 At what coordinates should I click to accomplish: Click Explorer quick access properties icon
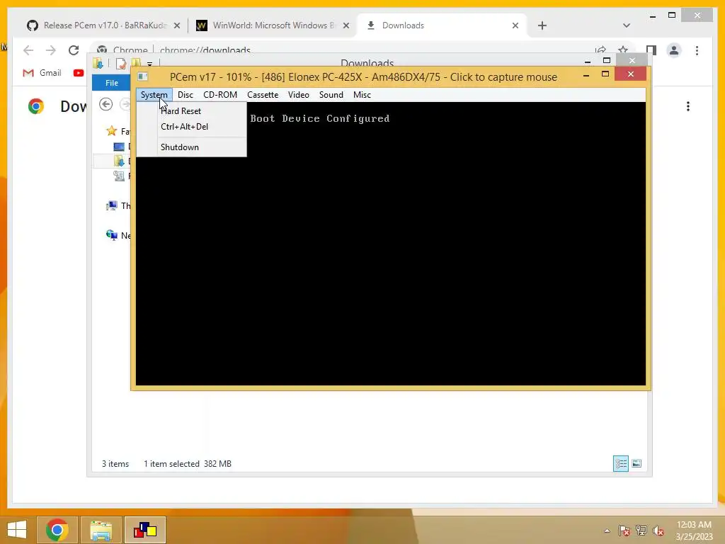point(120,64)
